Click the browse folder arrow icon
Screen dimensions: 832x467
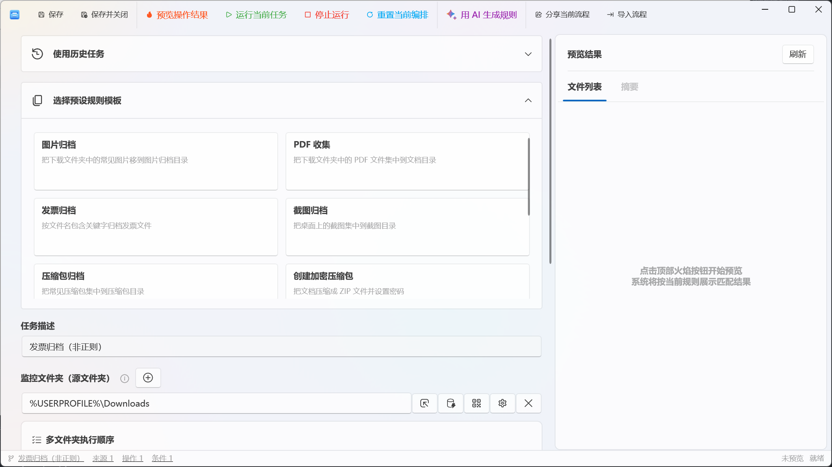[425, 403]
